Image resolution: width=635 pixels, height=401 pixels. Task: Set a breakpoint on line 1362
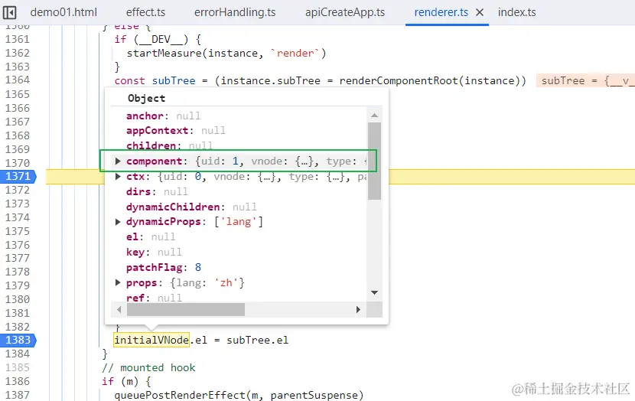point(18,53)
